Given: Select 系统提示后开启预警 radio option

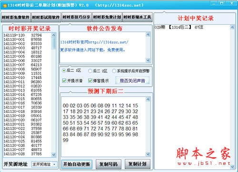Looking at the screenshot, I should click(x=131, y=71).
